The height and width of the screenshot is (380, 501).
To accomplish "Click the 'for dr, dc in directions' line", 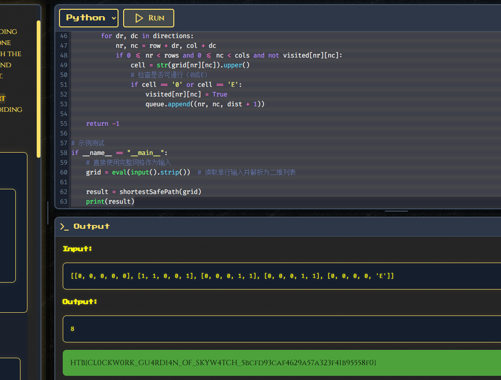I will [147, 36].
